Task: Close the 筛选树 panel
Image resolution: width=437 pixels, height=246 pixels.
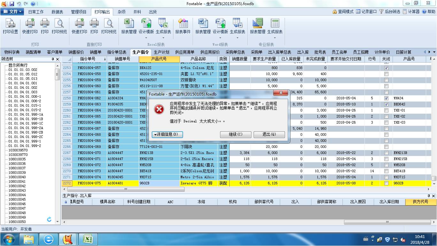Action: [x=57, y=59]
